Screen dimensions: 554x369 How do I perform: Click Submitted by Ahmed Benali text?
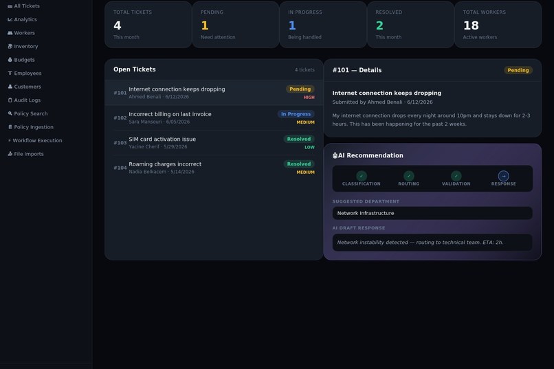click(382, 102)
